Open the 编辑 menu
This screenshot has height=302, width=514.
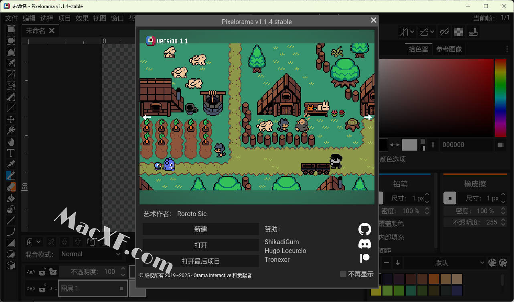click(x=29, y=18)
